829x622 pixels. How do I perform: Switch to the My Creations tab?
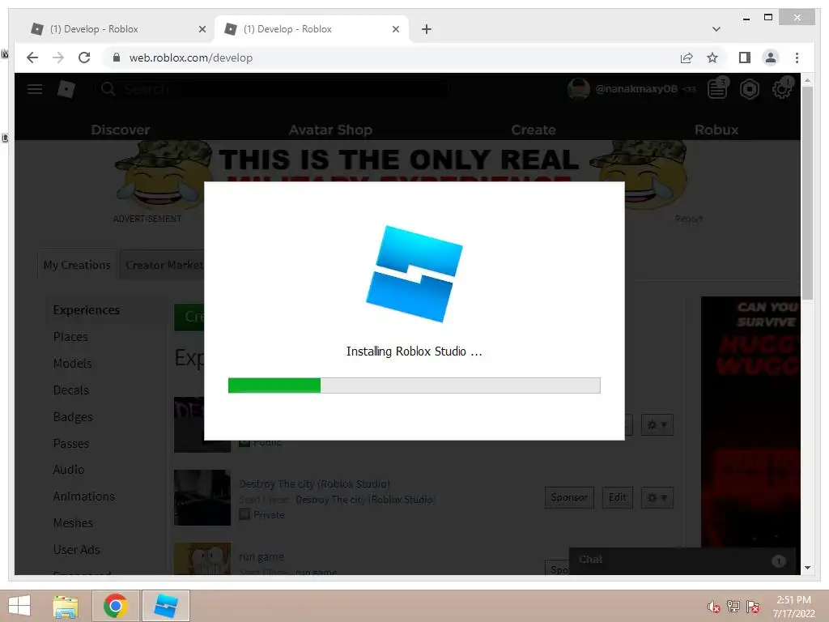click(77, 265)
